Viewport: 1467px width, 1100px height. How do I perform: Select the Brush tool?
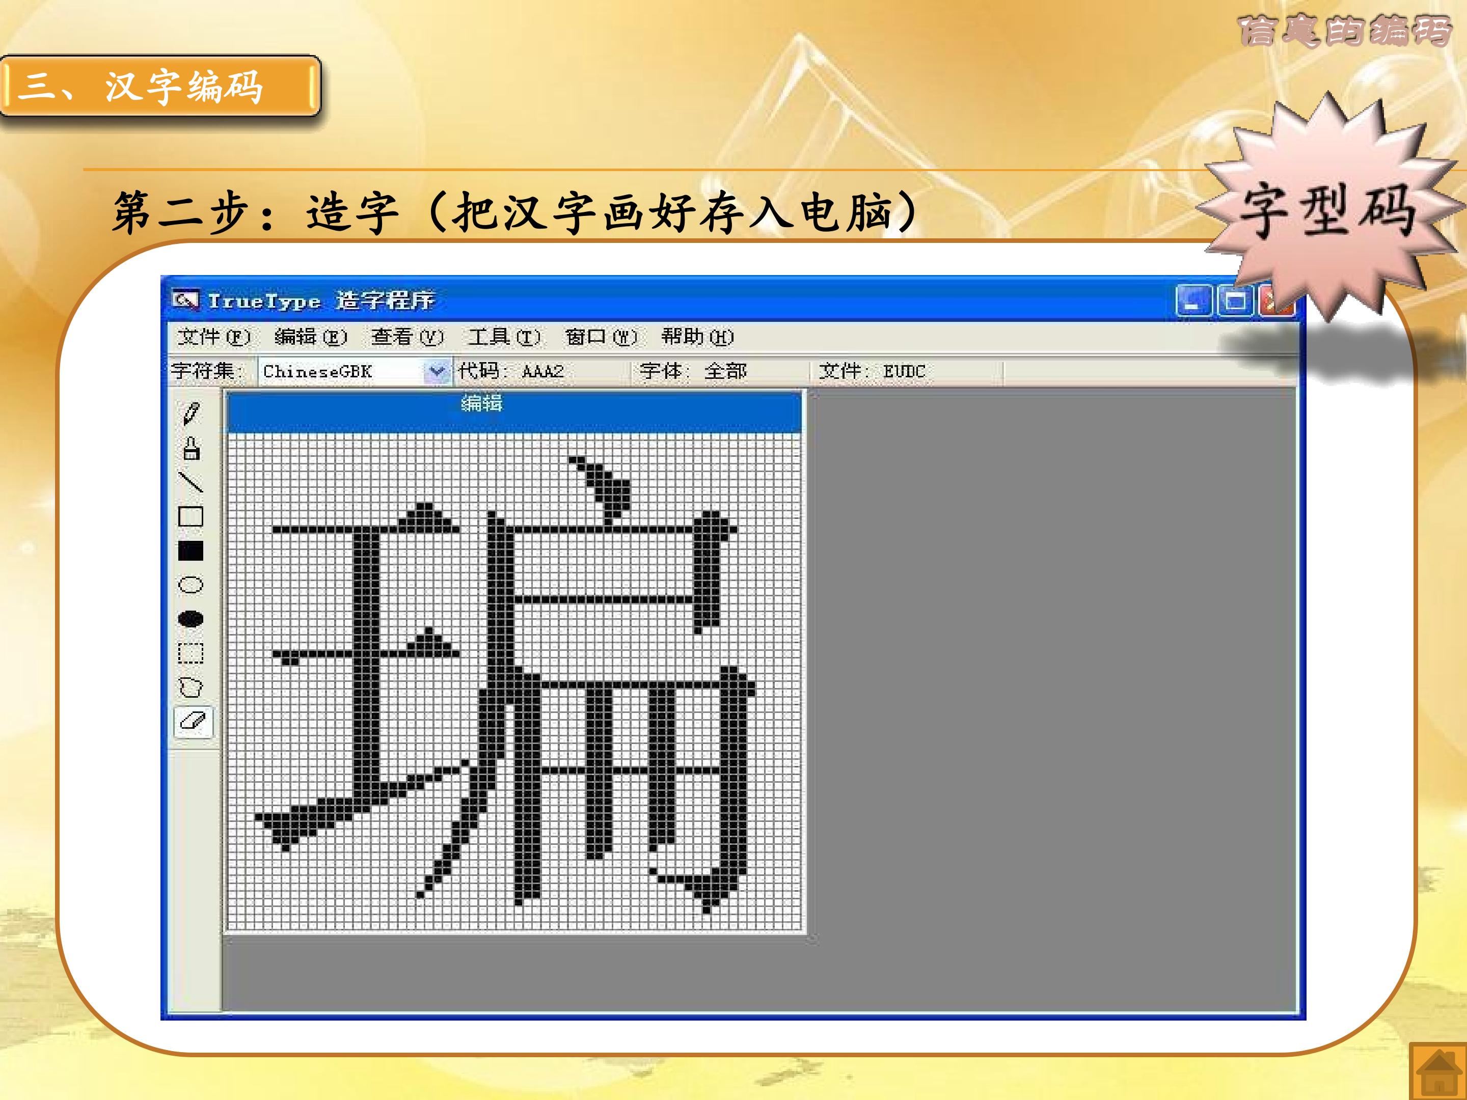click(191, 448)
